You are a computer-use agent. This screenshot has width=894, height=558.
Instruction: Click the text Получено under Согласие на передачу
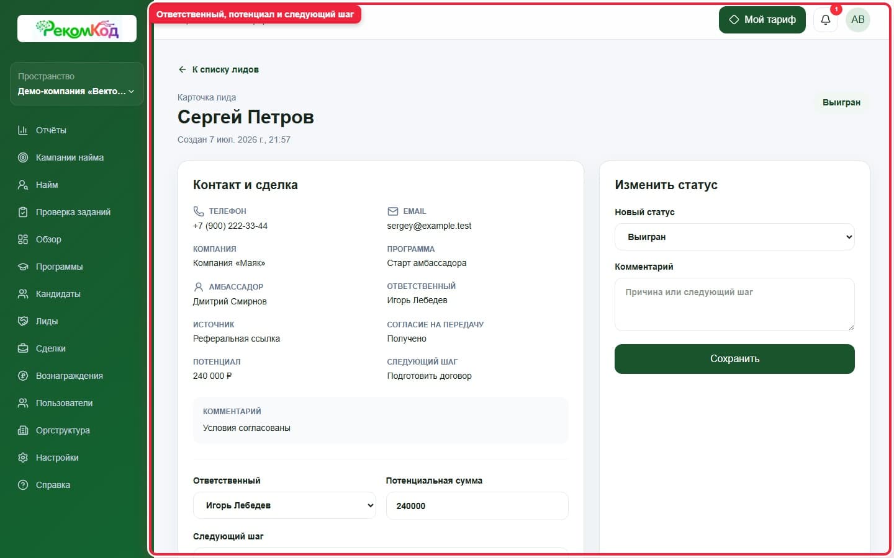tap(407, 339)
